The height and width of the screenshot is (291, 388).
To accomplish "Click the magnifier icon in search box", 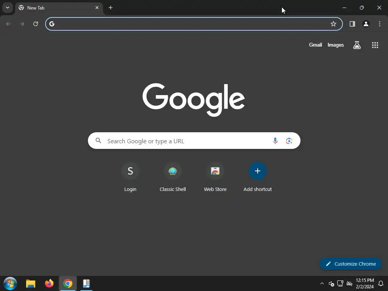I will (98, 141).
